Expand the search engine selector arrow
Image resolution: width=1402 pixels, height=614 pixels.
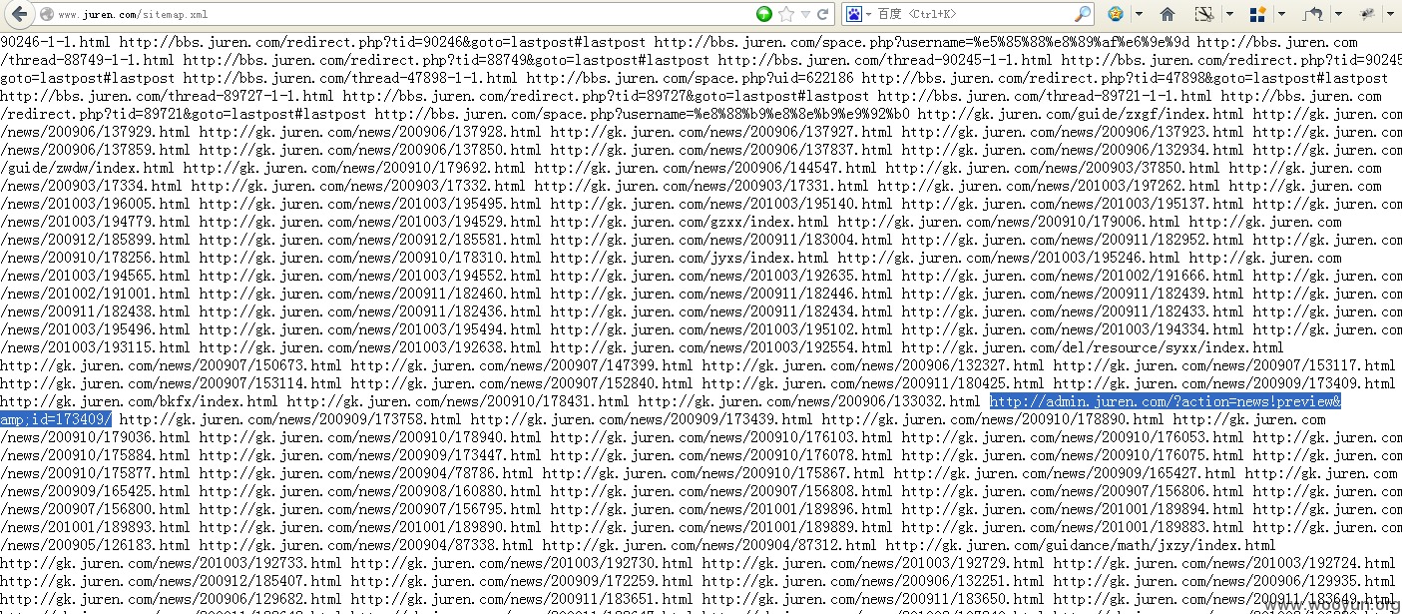click(x=869, y=14)
